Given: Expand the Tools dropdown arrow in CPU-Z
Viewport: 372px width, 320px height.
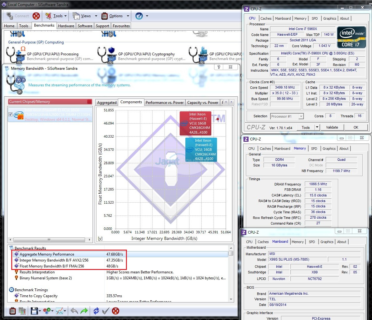Looking at the screenshot, I should coord(317,127).
